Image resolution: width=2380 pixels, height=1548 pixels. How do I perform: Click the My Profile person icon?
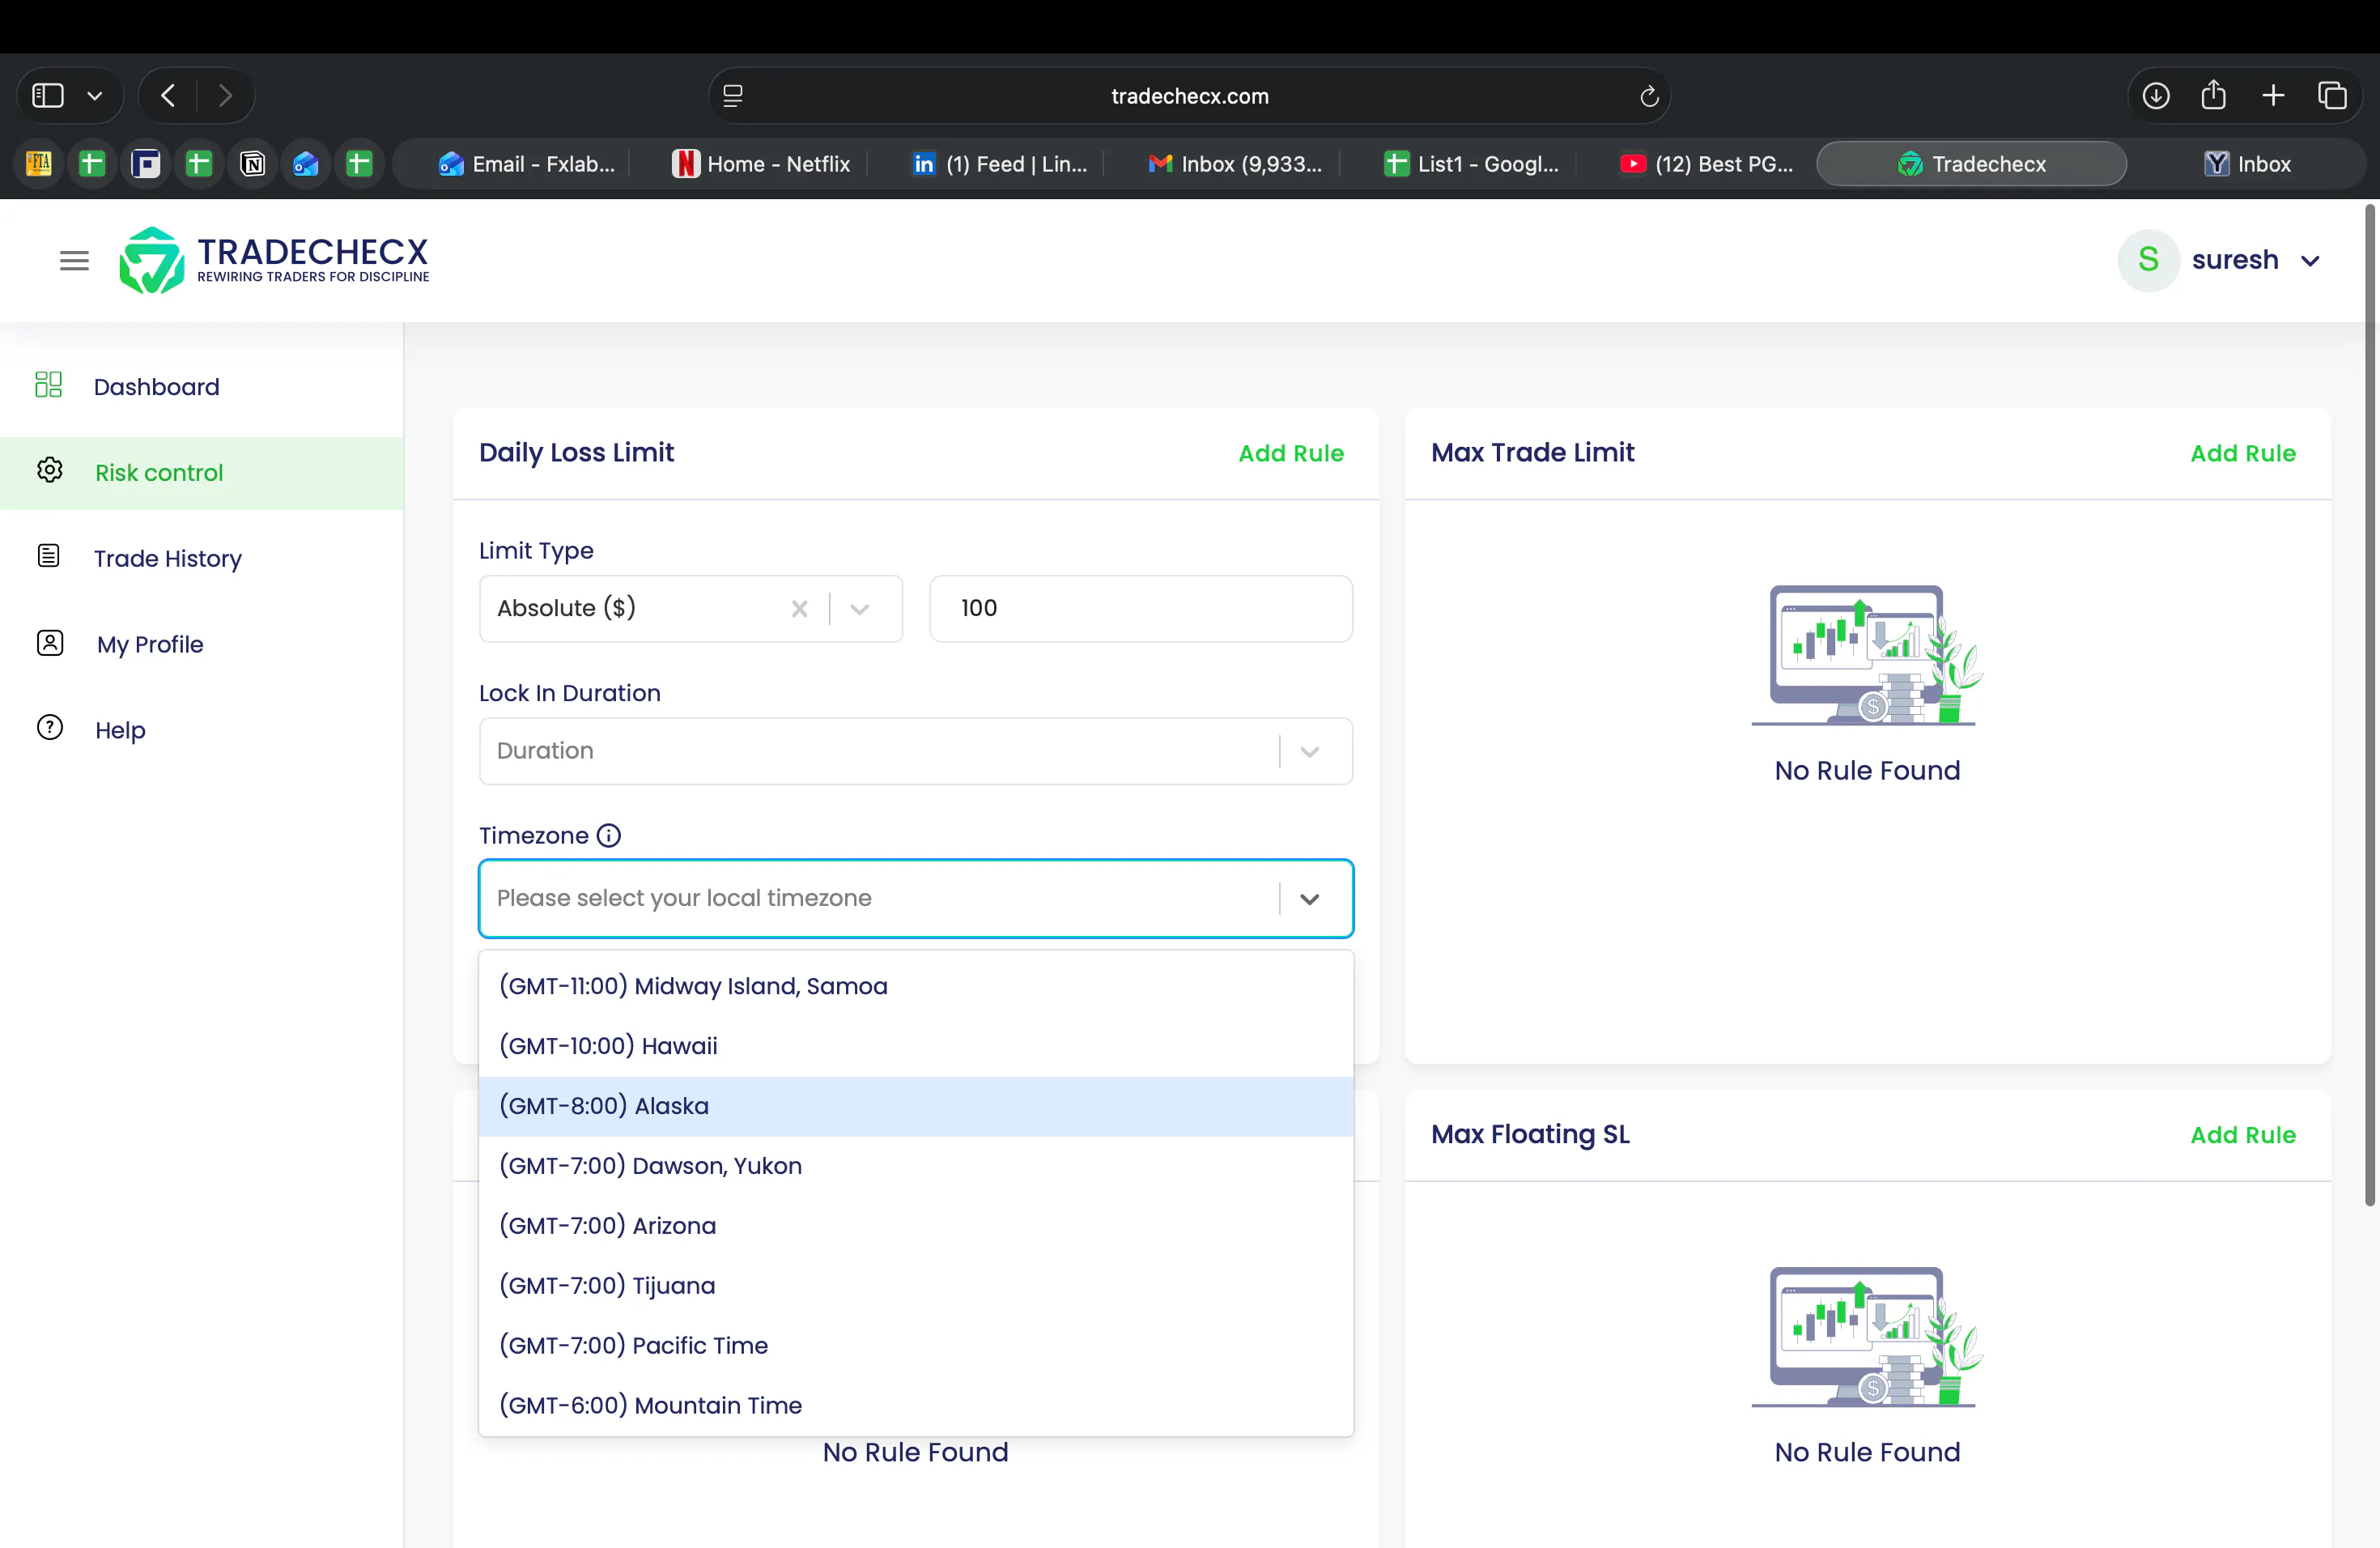pyautogui.click(x=50, y=642)
